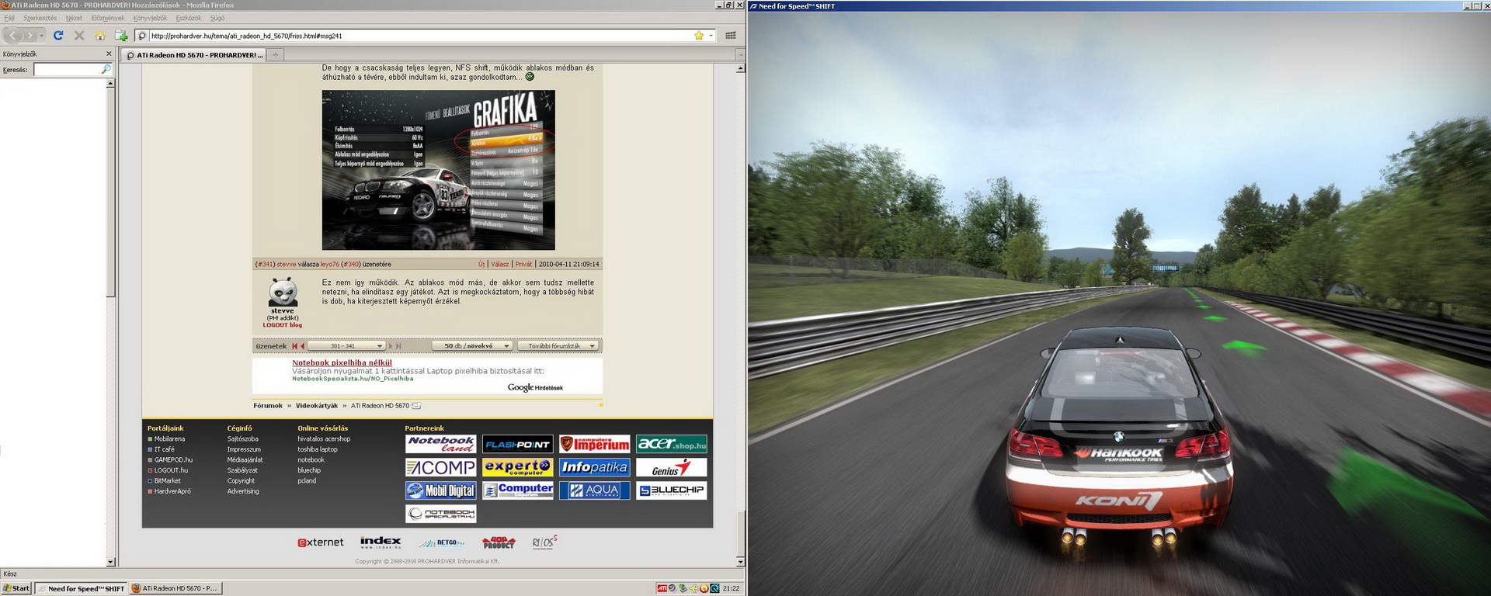Click stevve's panda avatar
This screenshot has width=1491, height=596.
point(283,292)
